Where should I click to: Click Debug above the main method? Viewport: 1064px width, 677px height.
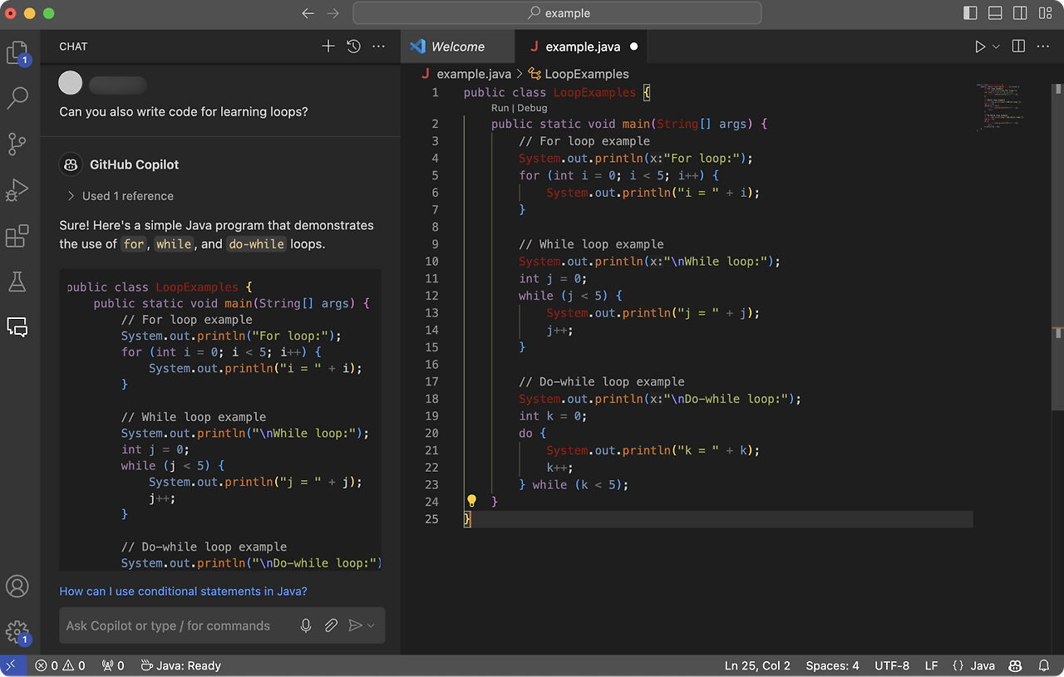532,108
